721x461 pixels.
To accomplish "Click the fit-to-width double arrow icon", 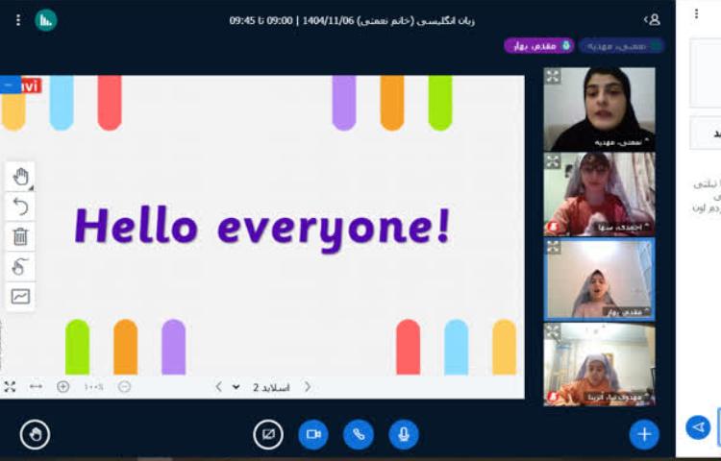I will [x=37, y=386].
